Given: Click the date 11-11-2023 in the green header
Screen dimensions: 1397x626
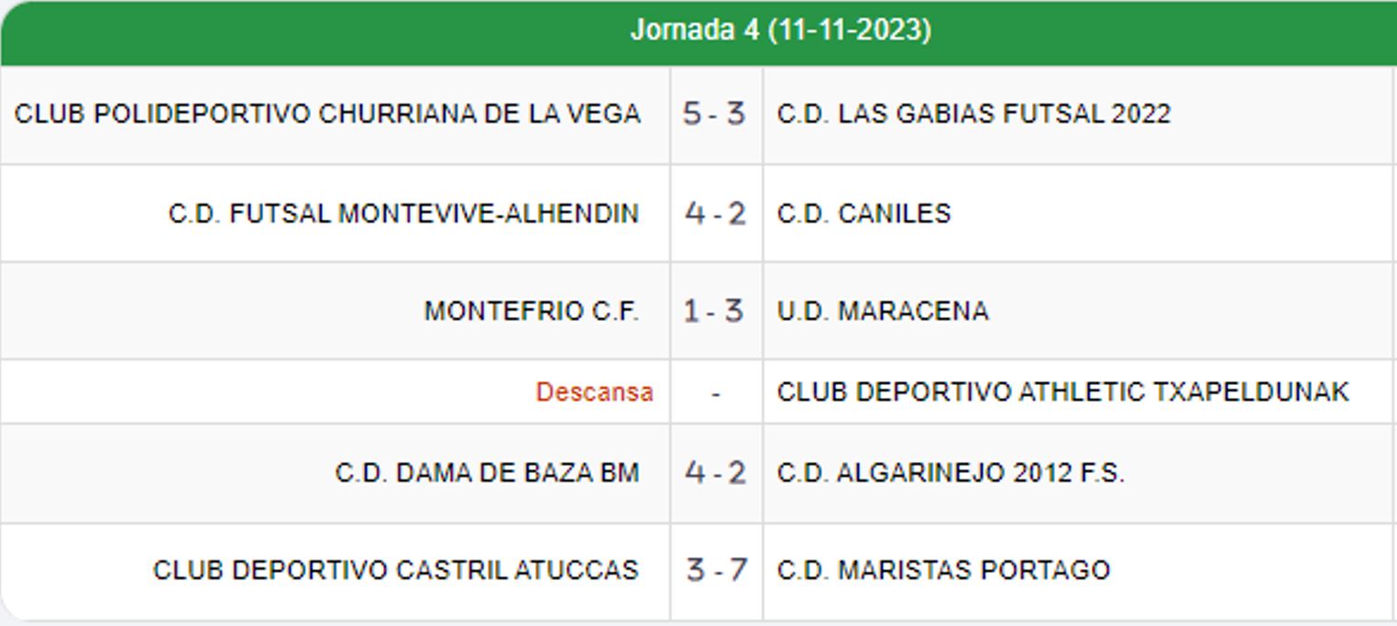Looking at the screenshot, I should click(850, 30).
